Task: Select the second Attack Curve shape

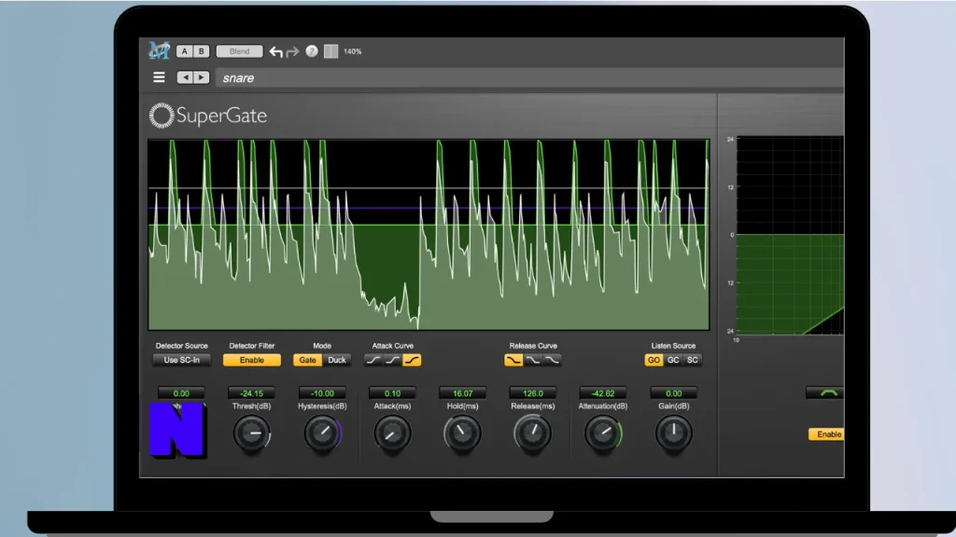Action: coord(393,360)
